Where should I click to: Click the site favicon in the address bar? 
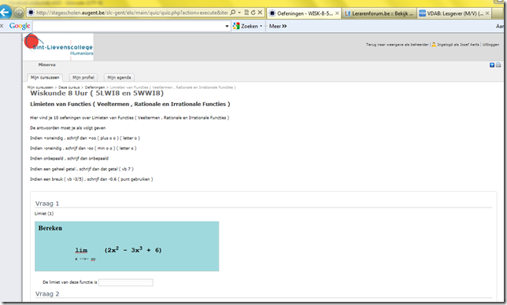tap(31, 13)
